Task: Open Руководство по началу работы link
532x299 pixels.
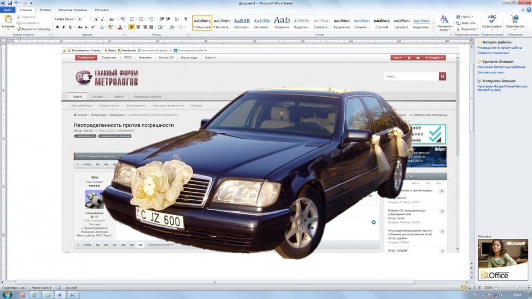Action: [500, 48]
